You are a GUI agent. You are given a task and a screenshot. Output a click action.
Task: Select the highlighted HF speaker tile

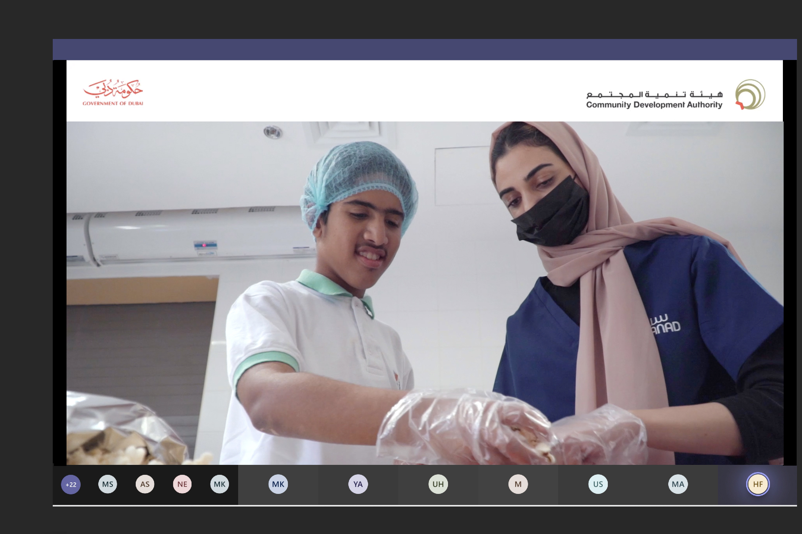pyautogui.click(x=758, y=484)
